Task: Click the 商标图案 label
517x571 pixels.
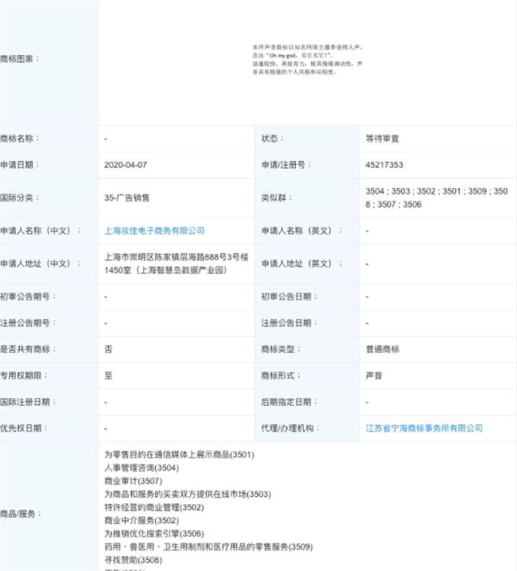Action: (20, 59)
